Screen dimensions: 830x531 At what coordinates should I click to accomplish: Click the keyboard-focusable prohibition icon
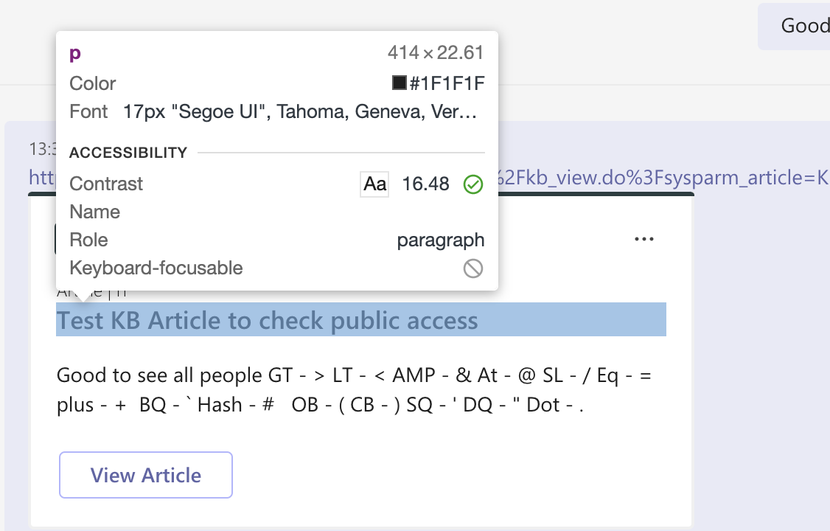point(473,268)
